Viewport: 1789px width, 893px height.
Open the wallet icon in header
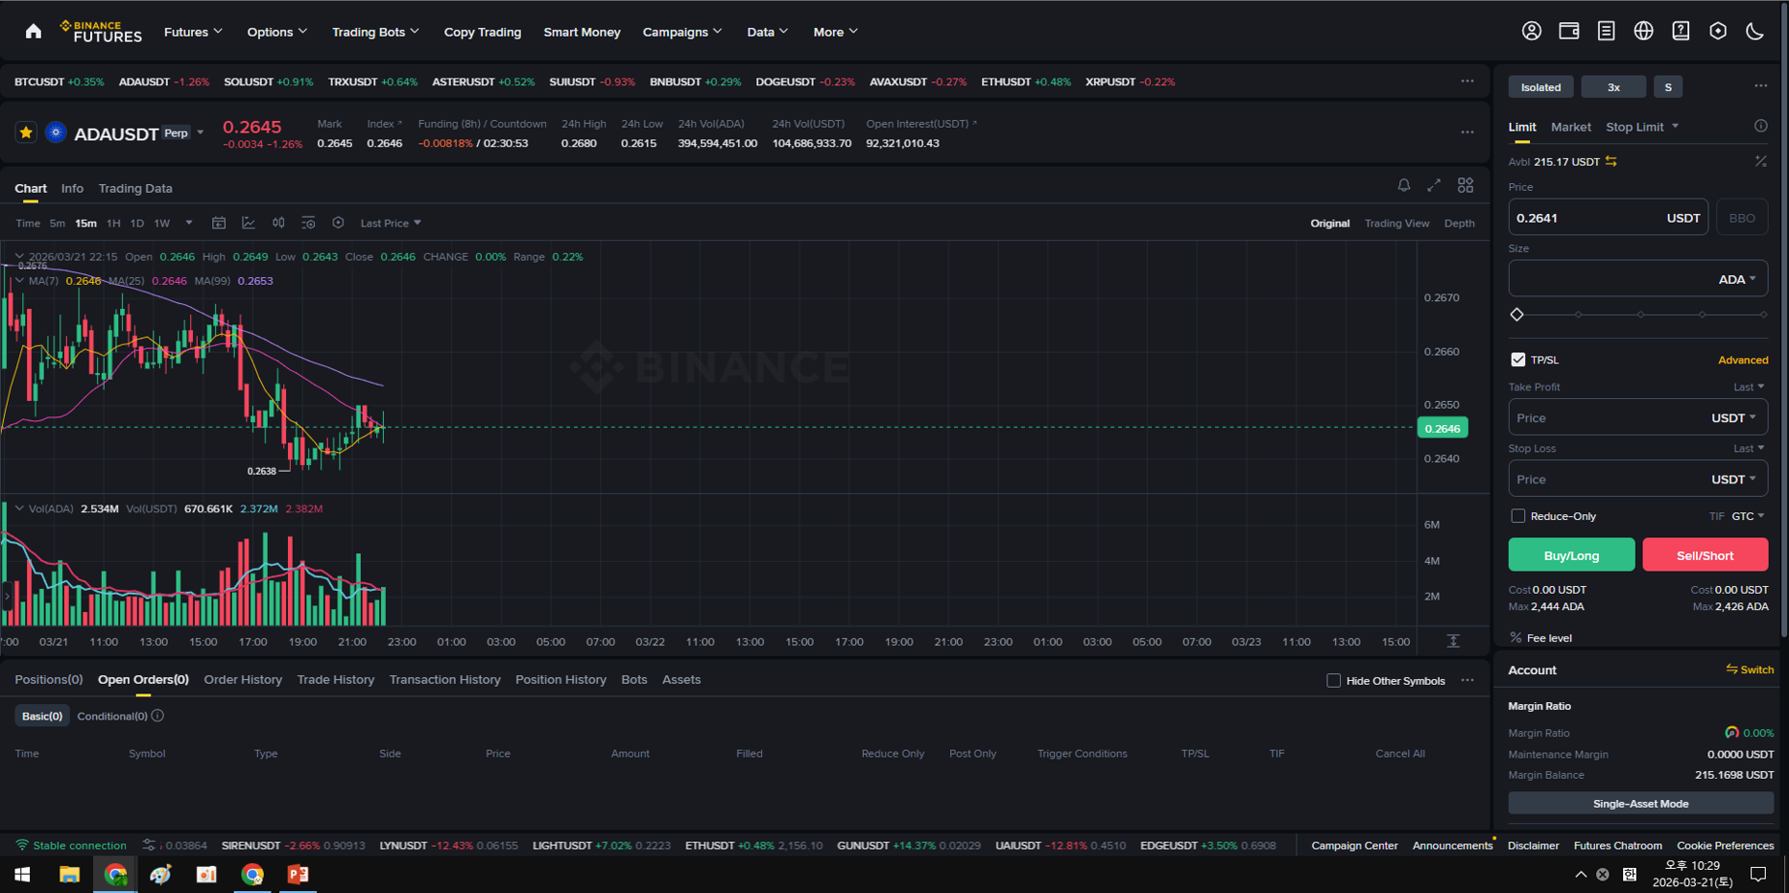(1569, 31)
